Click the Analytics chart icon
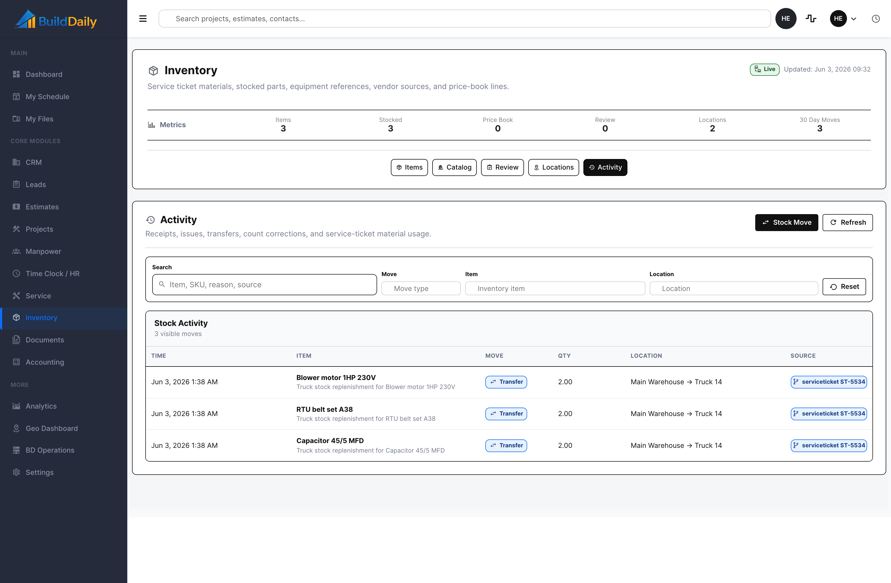 (x=16, y=406)
